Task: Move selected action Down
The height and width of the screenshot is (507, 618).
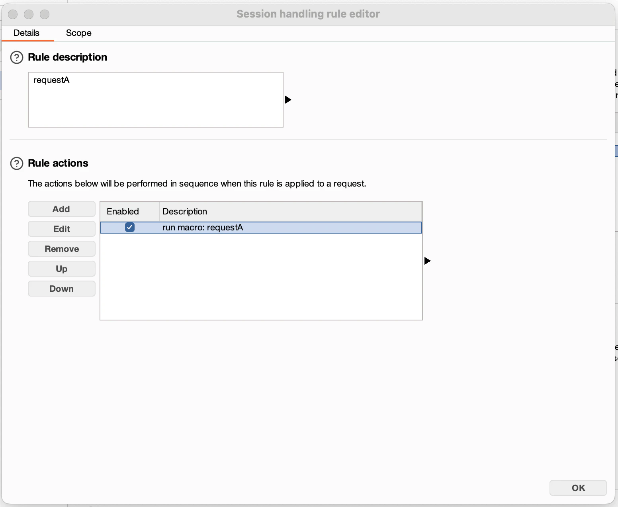Action: point(62,289)
